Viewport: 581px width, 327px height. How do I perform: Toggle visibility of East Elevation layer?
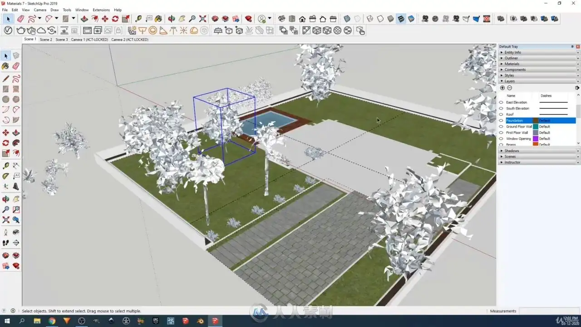click(x=501, y=103)
